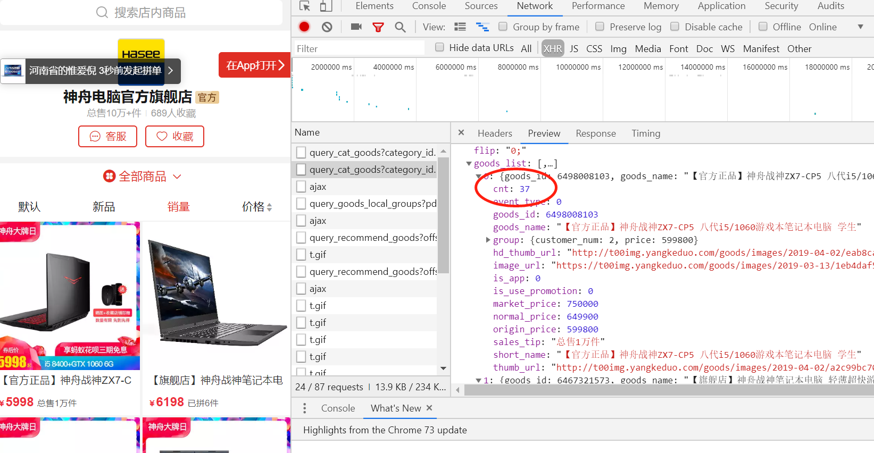Select second query_cat_goods request row
Screen dimensions: 874x453
point(365,170)
